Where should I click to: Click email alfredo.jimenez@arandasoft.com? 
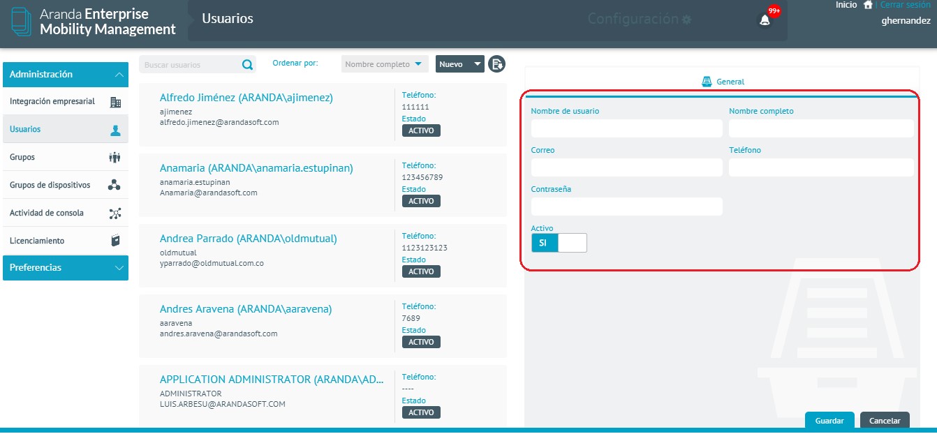(219, 122)
